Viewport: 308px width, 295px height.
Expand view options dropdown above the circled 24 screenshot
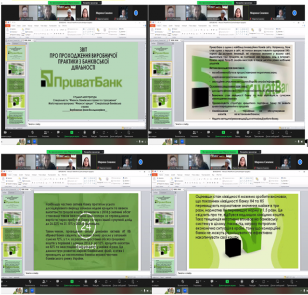coord(93,152)
